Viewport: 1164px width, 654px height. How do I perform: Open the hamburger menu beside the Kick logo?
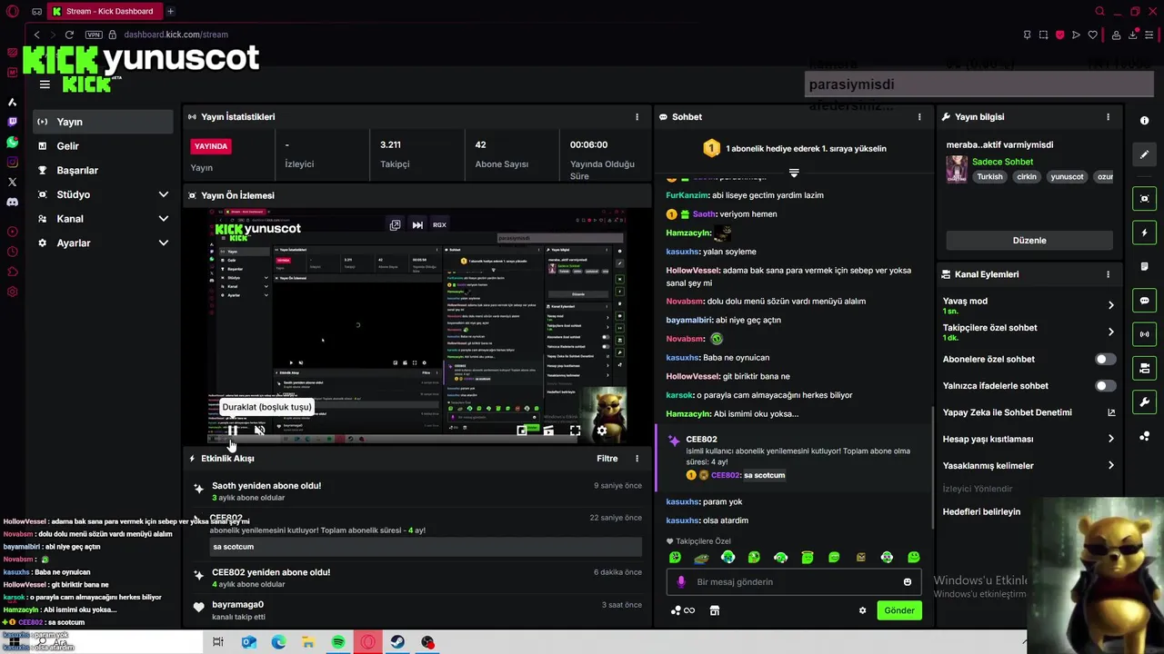click(x=45, y=84)
